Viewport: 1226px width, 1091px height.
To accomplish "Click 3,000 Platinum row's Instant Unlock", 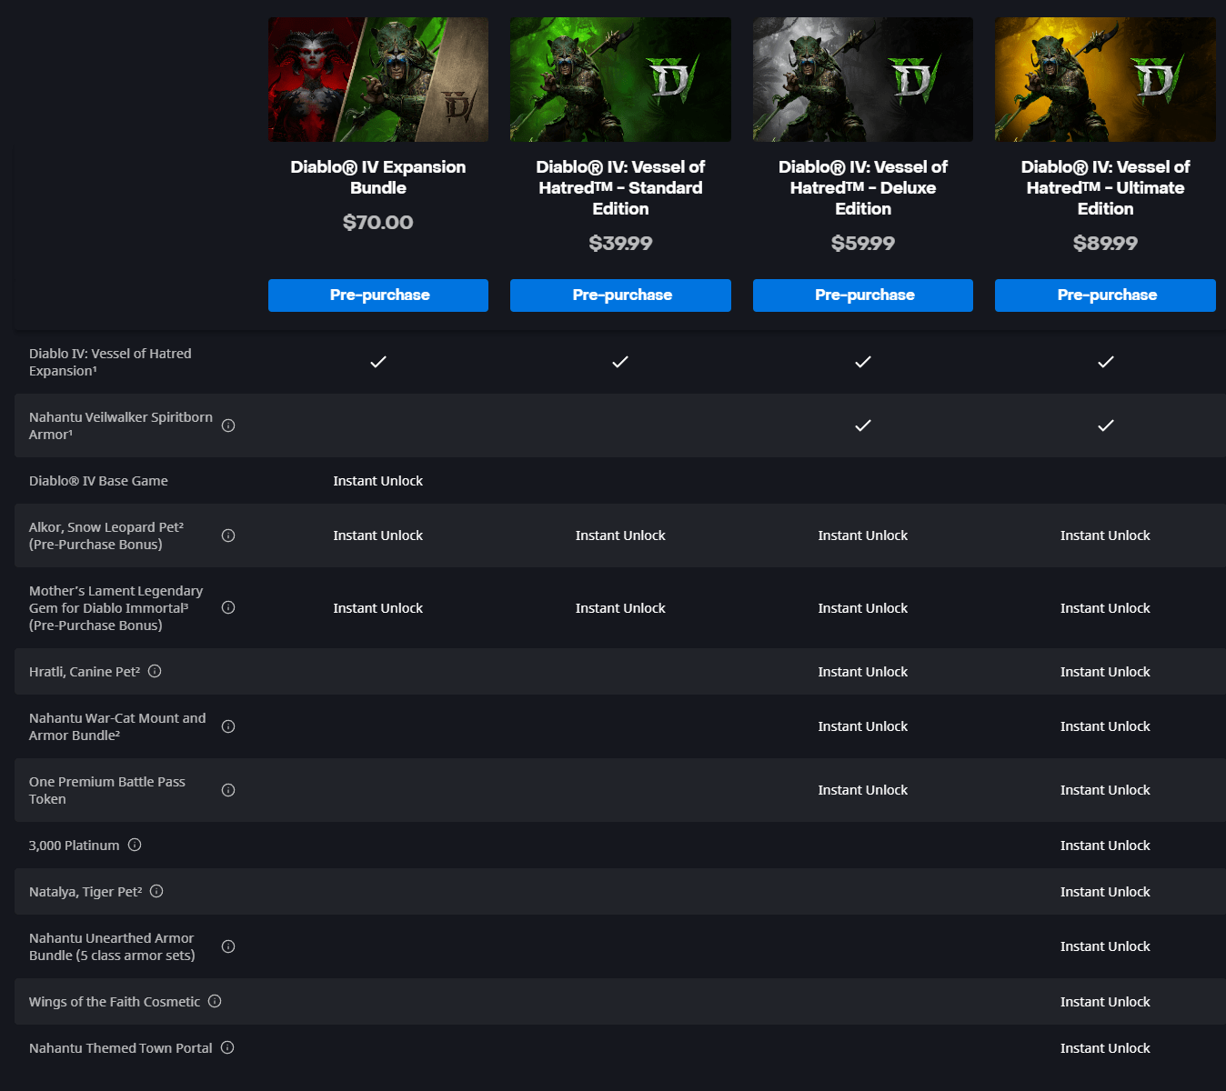I will click(x=1105, y=846).
